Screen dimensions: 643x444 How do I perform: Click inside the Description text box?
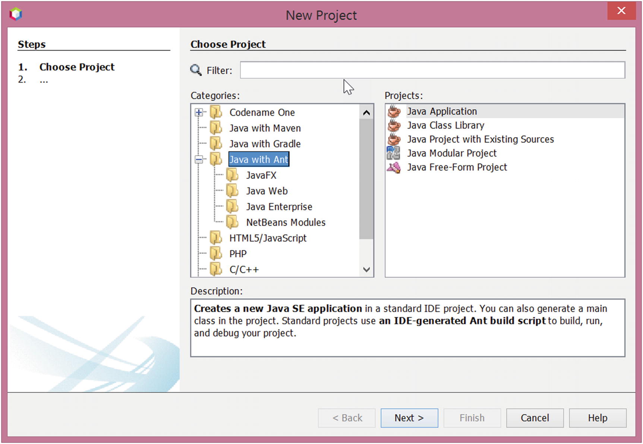tap(407, 328)
